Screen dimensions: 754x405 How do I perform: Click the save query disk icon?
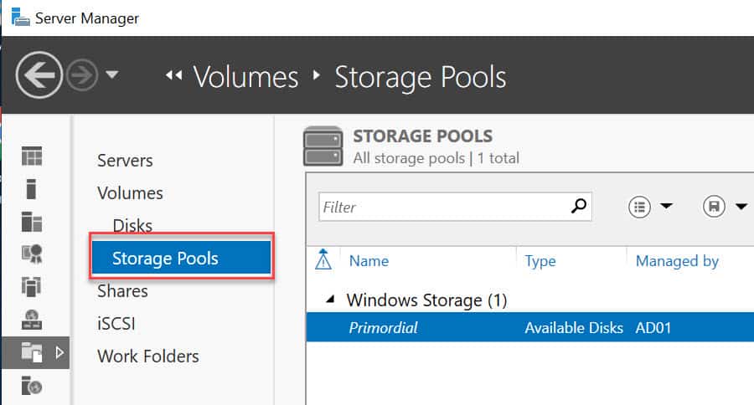click(x=714, y=207)
